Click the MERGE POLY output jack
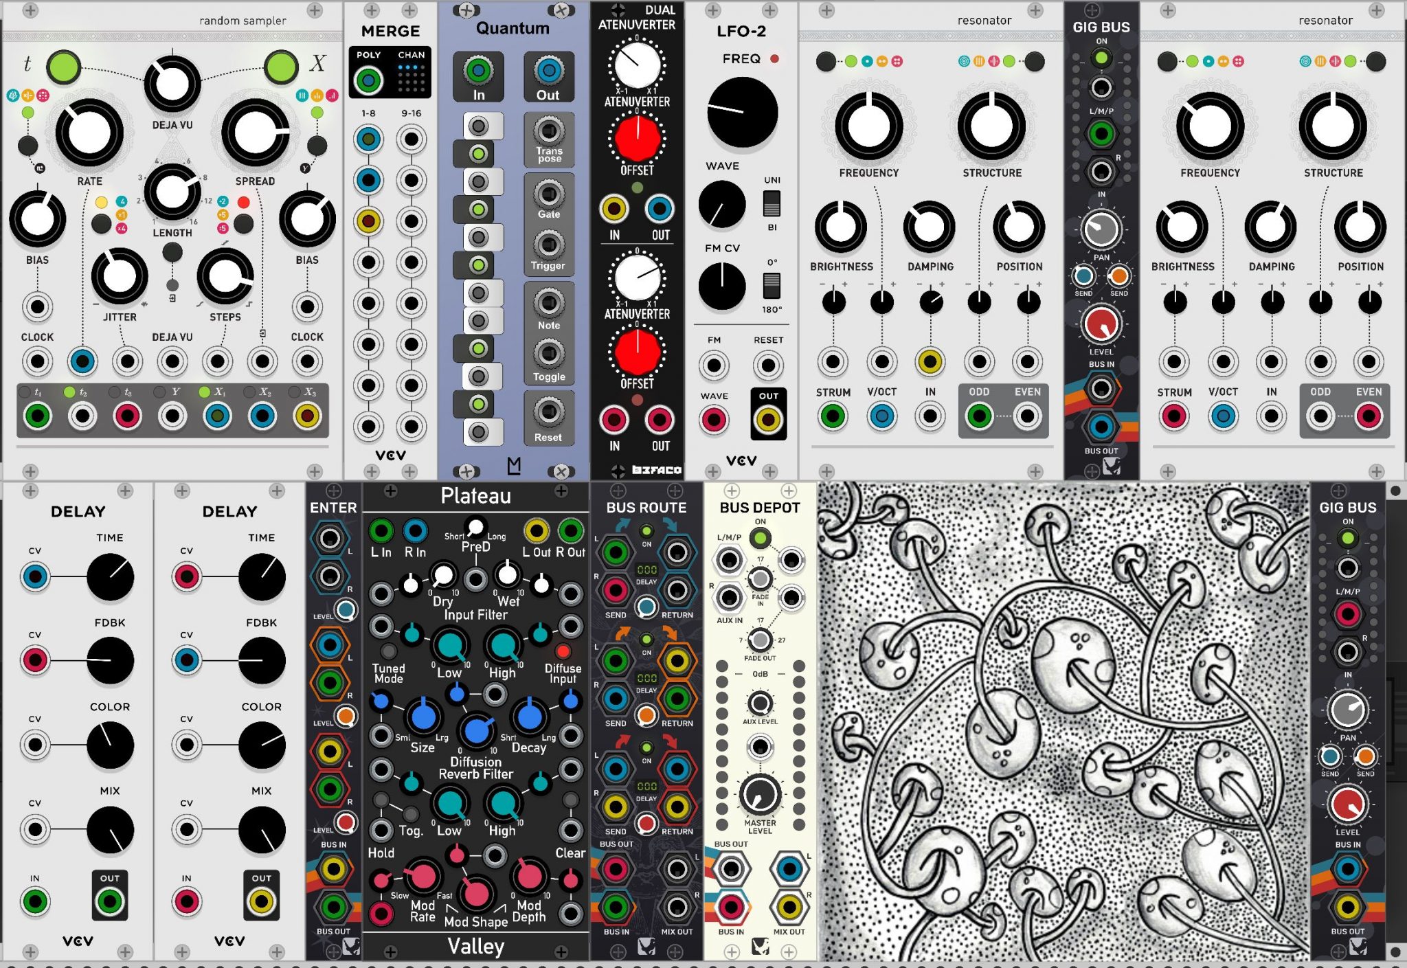 tap(368, 81)
